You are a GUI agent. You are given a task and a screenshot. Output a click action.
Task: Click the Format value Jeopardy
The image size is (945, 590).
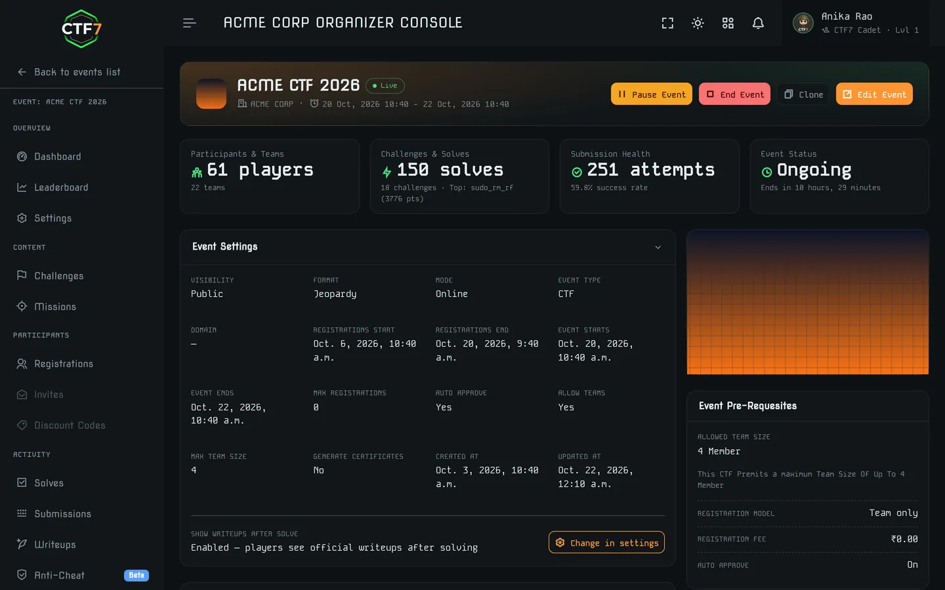tap(335, 294)
